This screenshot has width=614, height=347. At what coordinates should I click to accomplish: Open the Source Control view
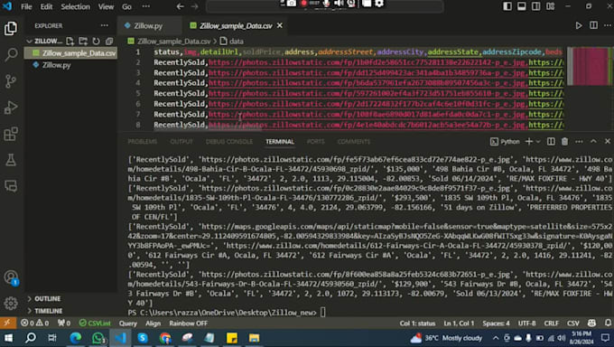(11, 81)
